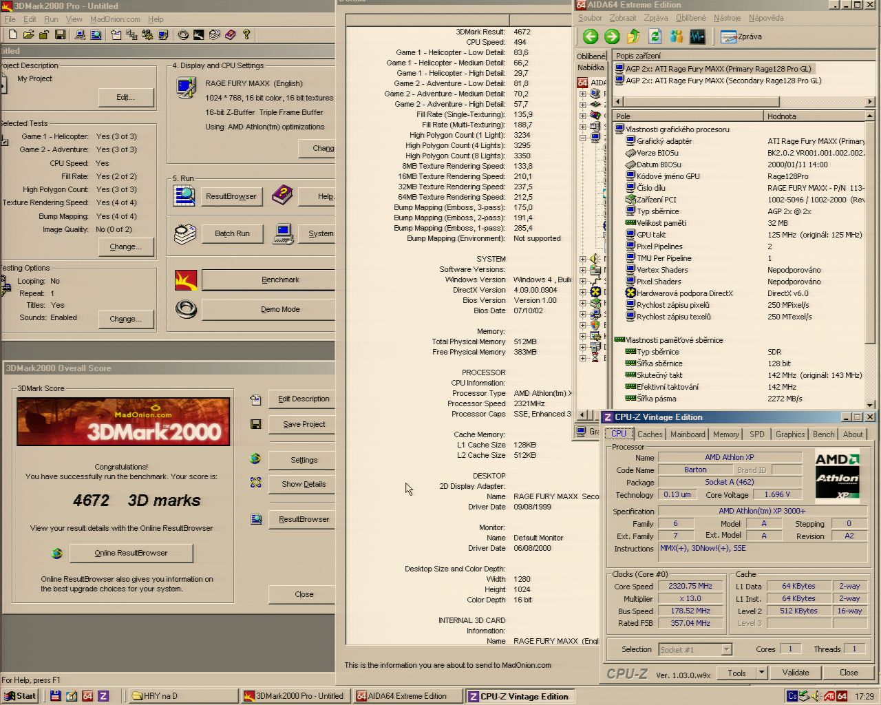Collapse the open minus node in AIDA64 tree

583,138
